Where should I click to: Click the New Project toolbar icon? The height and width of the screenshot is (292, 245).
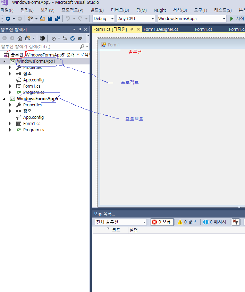pyautogui.click(x=30, y=19)
